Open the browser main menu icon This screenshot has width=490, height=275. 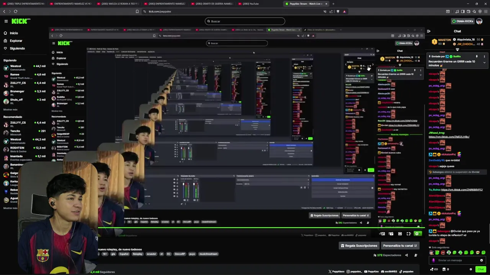click(485, 11)
